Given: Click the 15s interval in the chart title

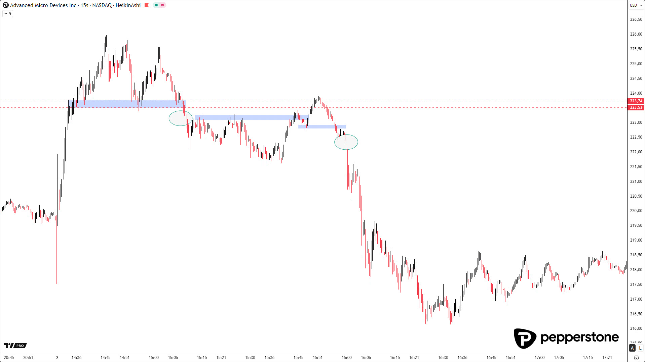Looking at the screenshot, I should 84,5.
